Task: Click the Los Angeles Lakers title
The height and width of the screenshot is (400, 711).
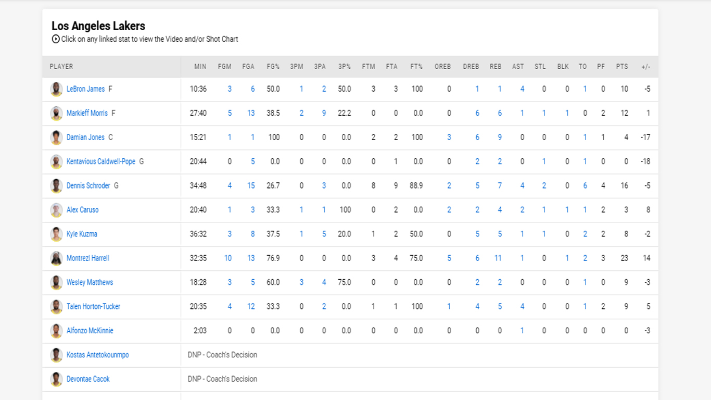Action: [98, 26]
